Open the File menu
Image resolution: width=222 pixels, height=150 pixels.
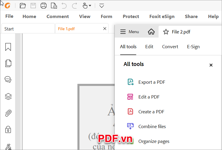9,16
